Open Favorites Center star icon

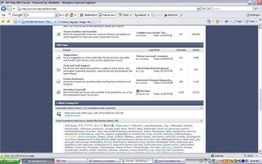click(x=3, y=21)
